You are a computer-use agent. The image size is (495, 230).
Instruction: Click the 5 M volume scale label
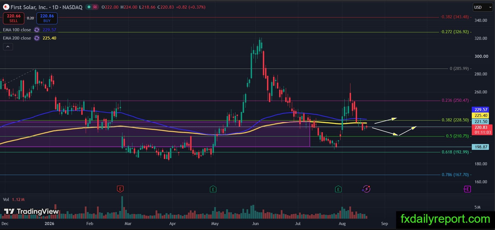pos(477,207)
